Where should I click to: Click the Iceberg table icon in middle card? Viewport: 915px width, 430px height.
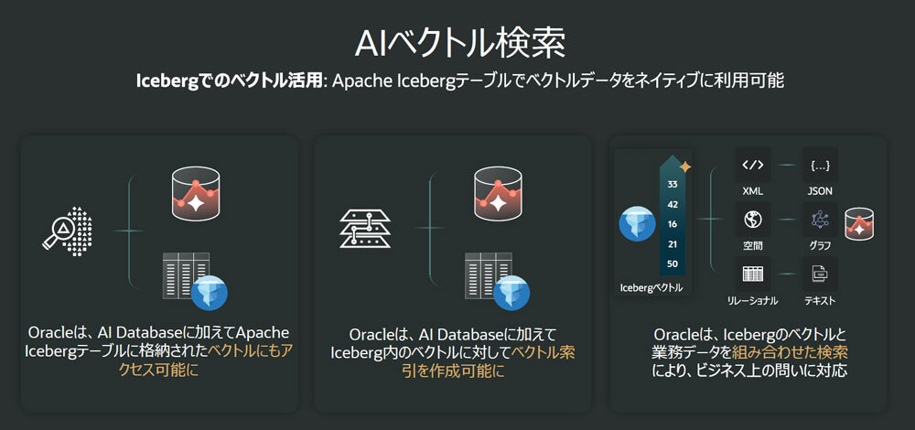(x=497, y=281)
